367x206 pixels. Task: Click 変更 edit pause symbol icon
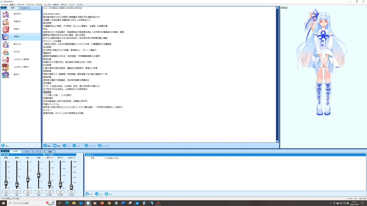click(97, 194)
